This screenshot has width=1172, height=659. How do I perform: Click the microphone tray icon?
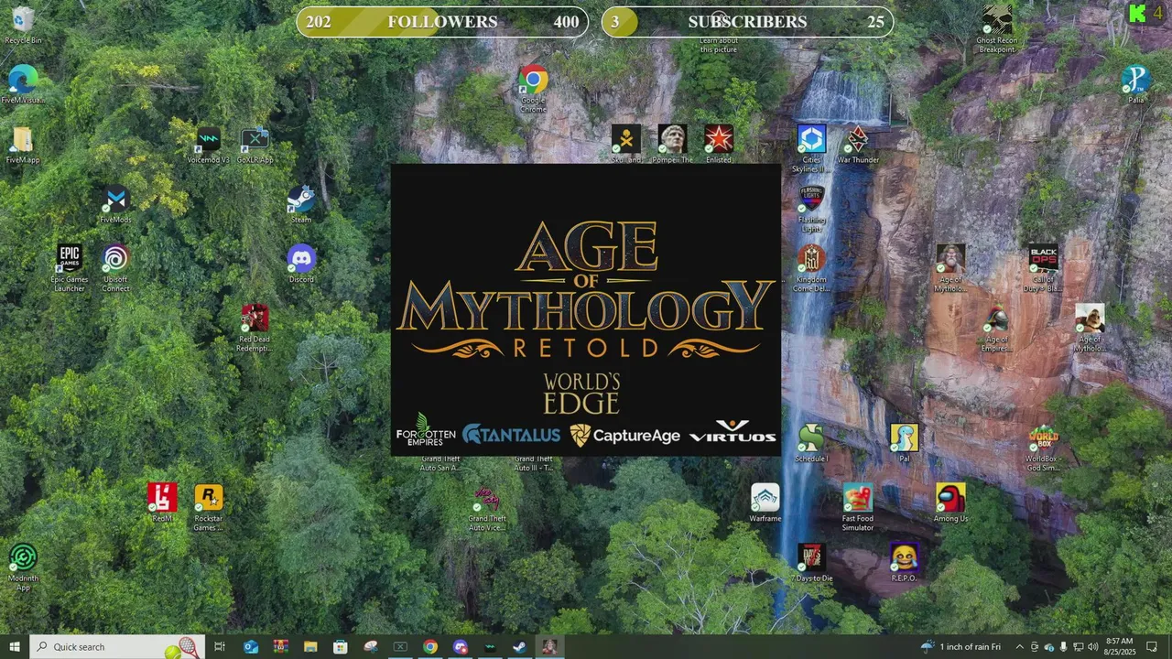(x=1064, y=646)
